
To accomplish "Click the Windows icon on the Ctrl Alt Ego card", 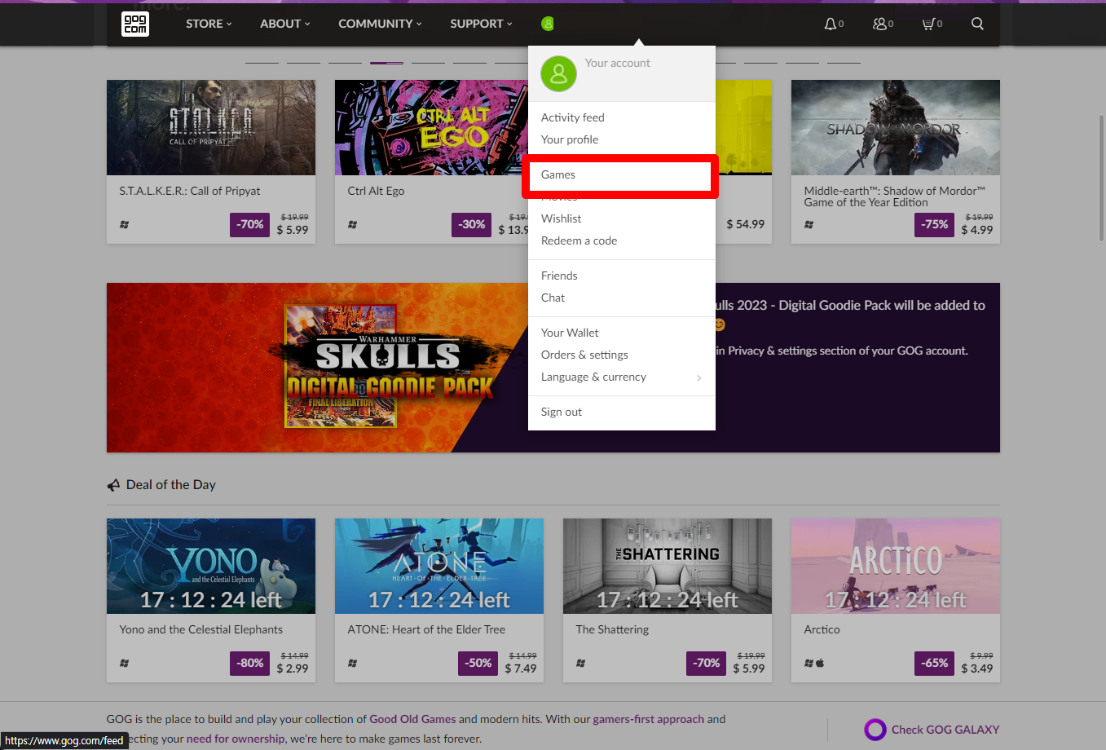I will coord(353,224).
